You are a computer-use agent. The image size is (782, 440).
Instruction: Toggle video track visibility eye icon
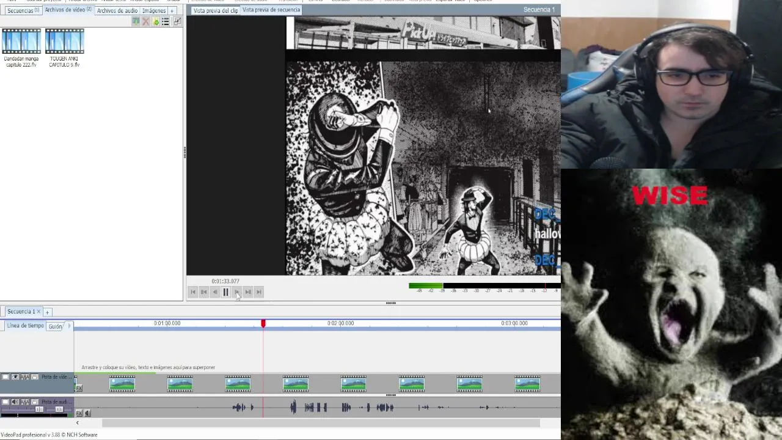click(15, 377)
